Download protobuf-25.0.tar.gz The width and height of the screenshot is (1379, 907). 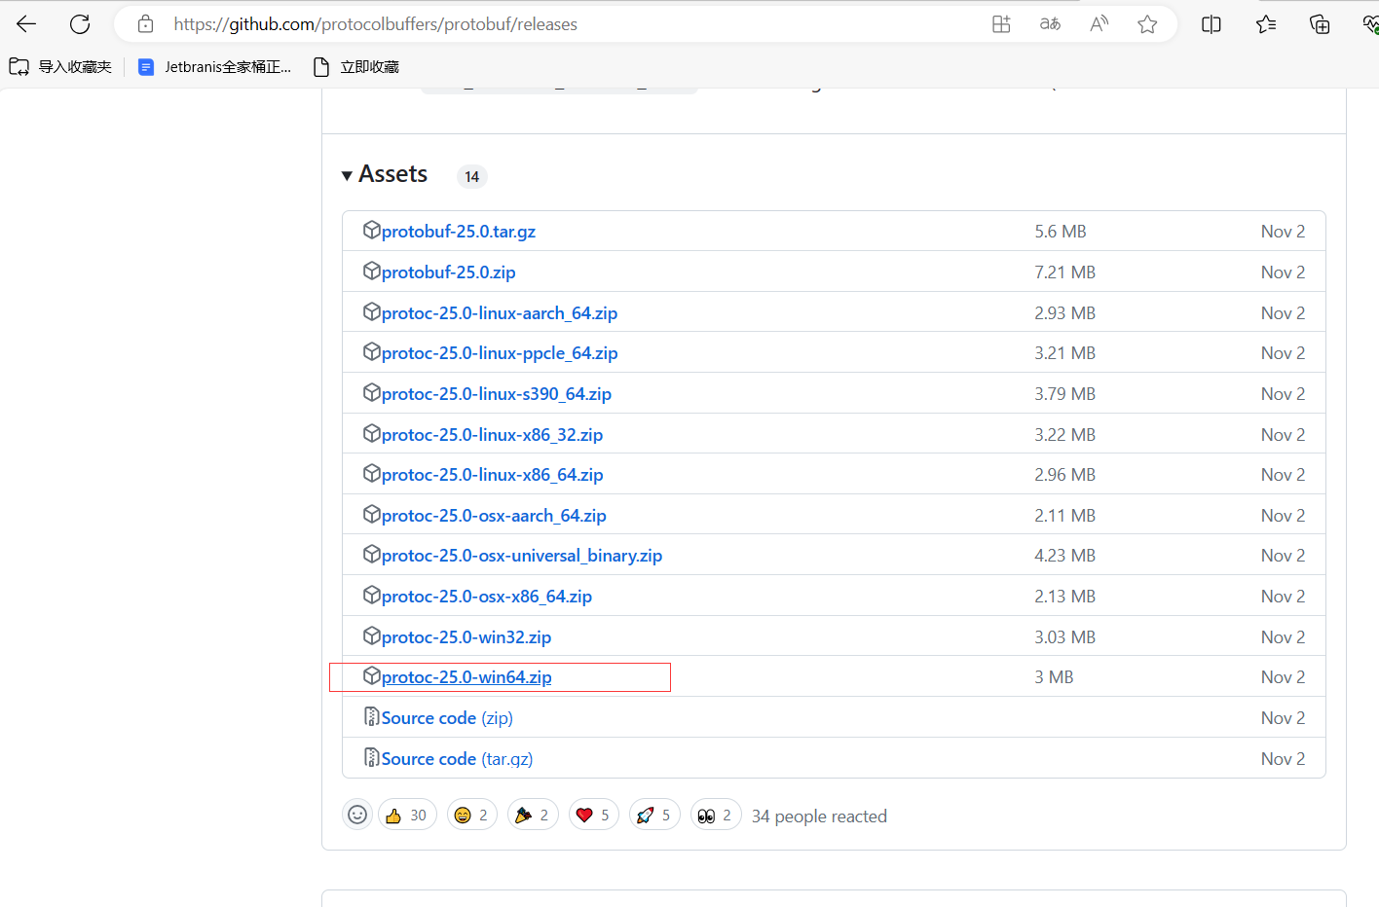(x=459, y=232)
